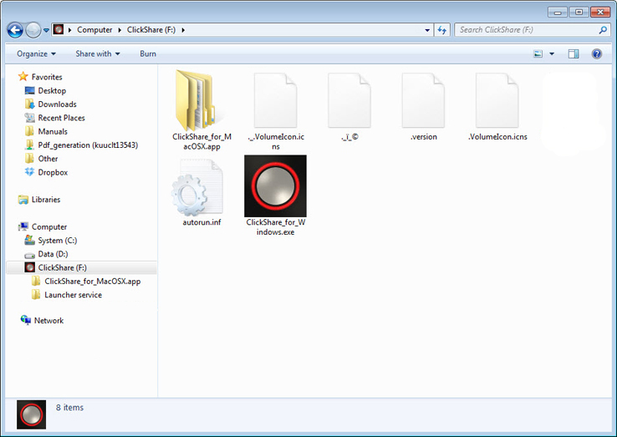Open the Organize menu

[x=36, y=53]
